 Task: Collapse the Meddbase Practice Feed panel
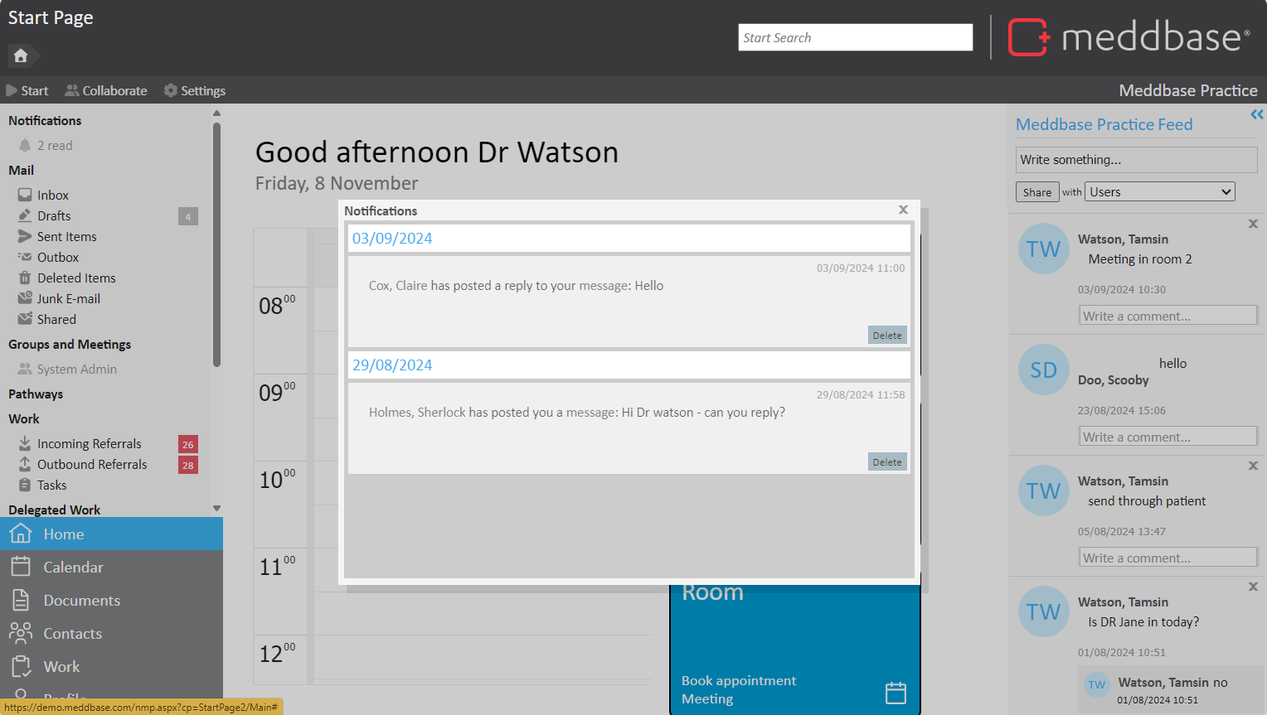click(x=1257, y=115)
